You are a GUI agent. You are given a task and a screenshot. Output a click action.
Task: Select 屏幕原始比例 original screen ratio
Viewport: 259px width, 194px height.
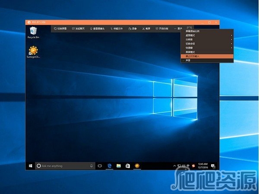193,32
